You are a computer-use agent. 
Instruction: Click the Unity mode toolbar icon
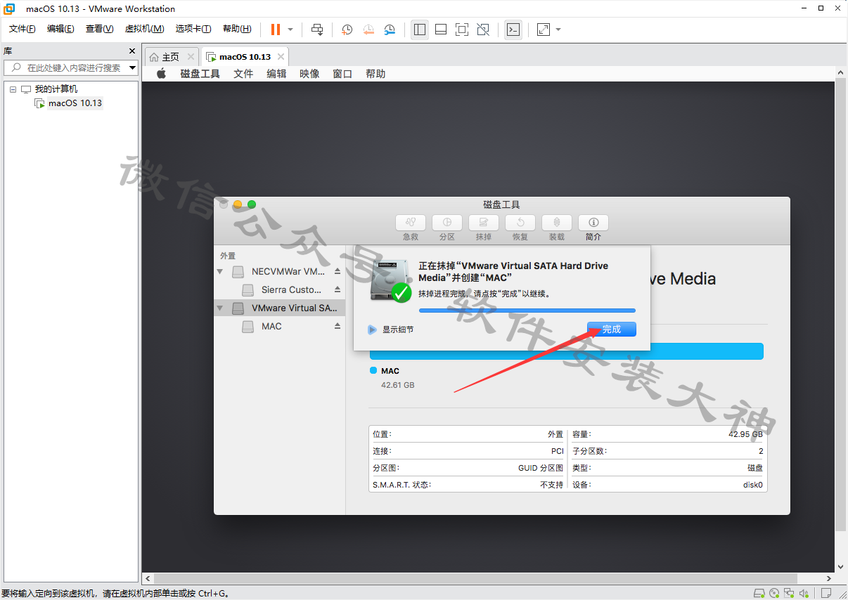tap(483, 30)
